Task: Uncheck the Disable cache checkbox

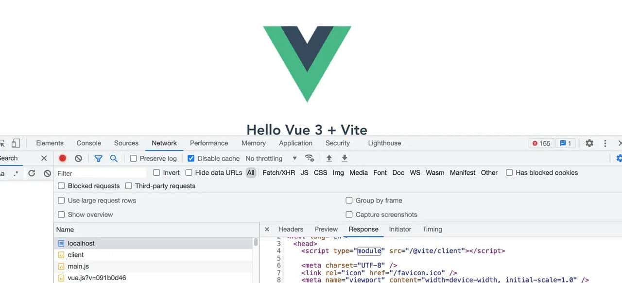Action: coord(191,158)
